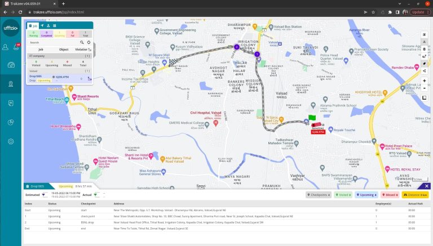Switch to the navigation arrow tab
Image resolution: width=433 pixels, height=246 pixels.
(42, 26)
